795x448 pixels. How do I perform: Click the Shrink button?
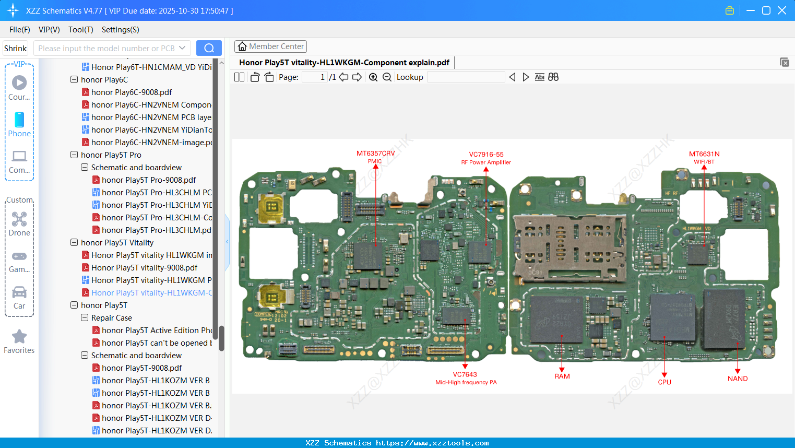[x=15, y=48]
